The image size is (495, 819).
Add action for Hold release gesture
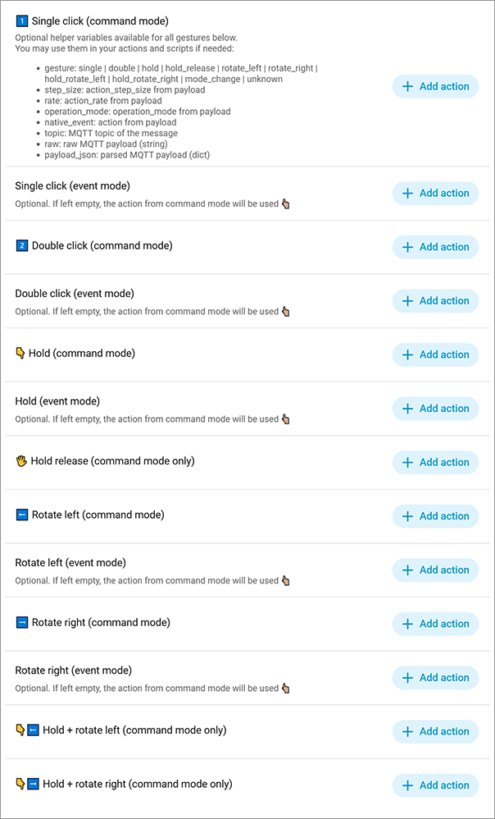[x=435, y=462]
